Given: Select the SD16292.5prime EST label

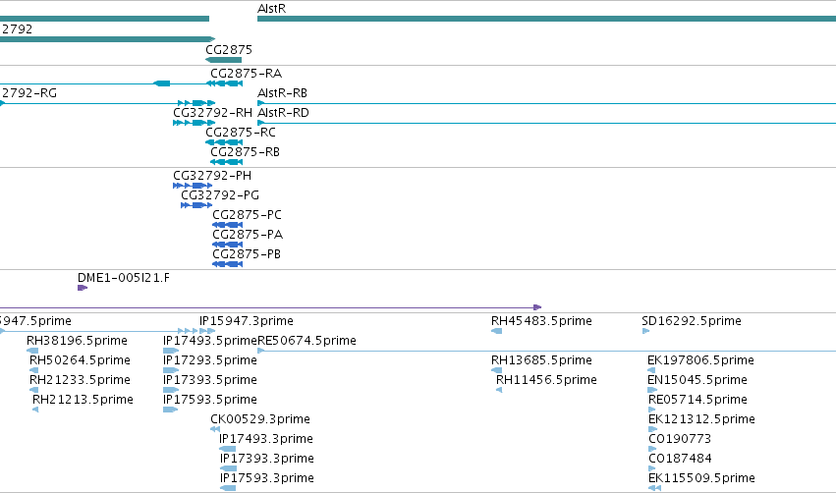Looking at the screenshot, I should [692, 321].
